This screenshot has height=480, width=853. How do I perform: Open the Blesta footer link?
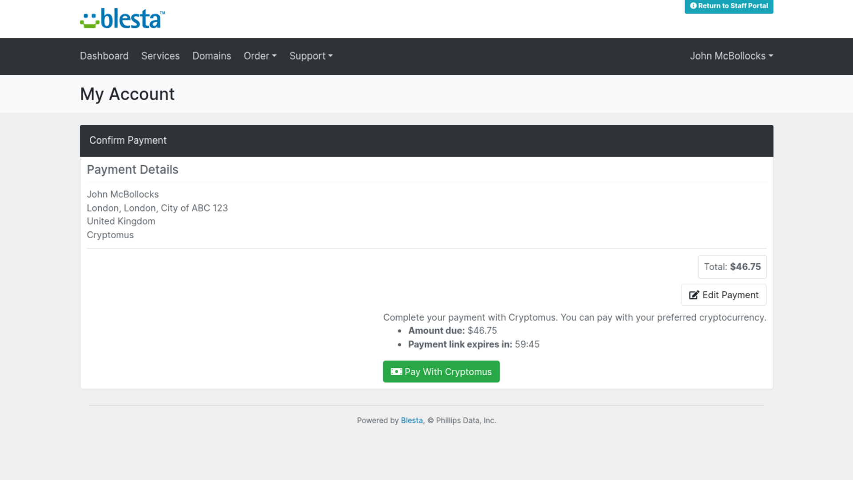[412, 420]
